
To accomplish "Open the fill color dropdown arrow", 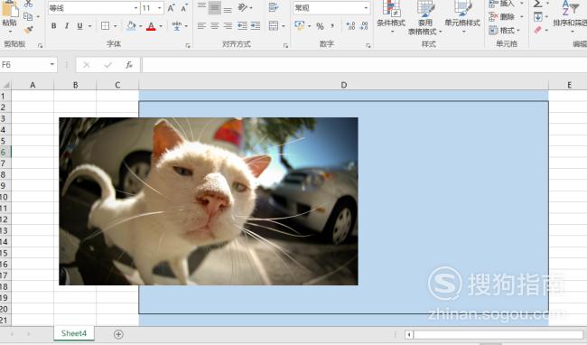I will pos(140,26).
